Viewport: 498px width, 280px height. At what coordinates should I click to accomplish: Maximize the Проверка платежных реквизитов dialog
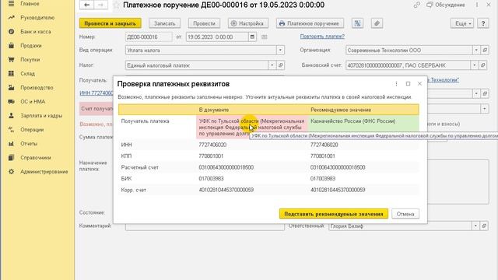(x=408, y=84)
